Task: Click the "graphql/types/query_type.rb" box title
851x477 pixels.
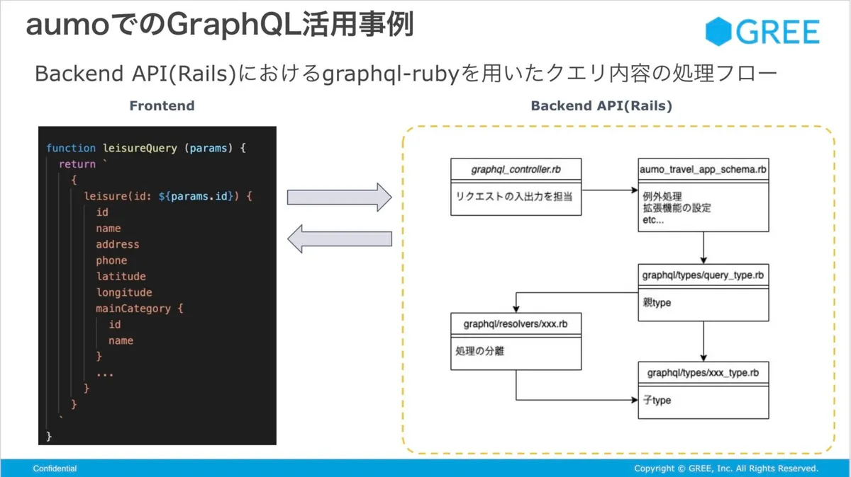Action: (x=703, y=275)
